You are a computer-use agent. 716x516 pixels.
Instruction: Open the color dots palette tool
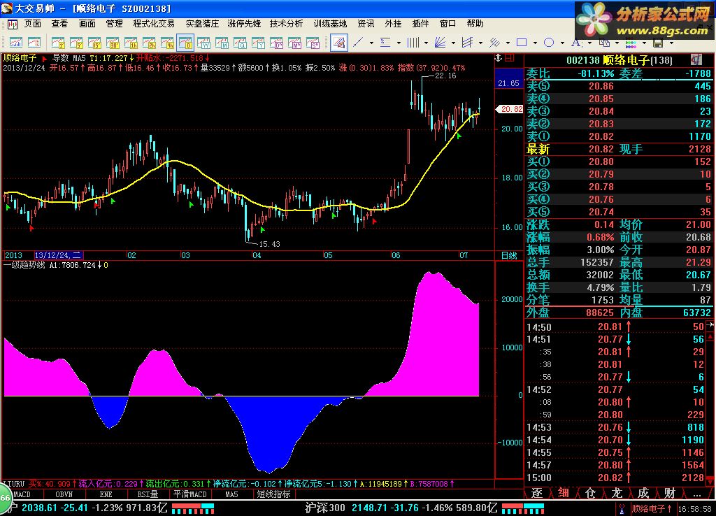point(631,43)
